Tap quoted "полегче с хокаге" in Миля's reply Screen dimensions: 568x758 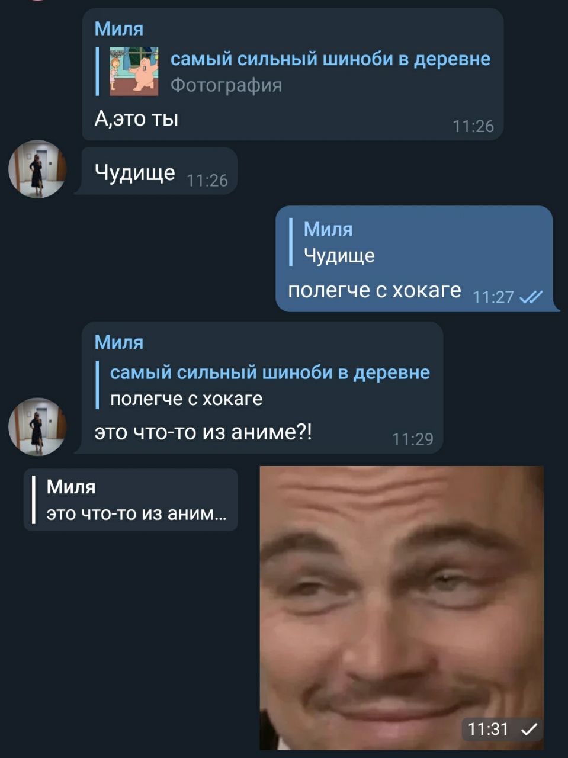pos(263,386)
